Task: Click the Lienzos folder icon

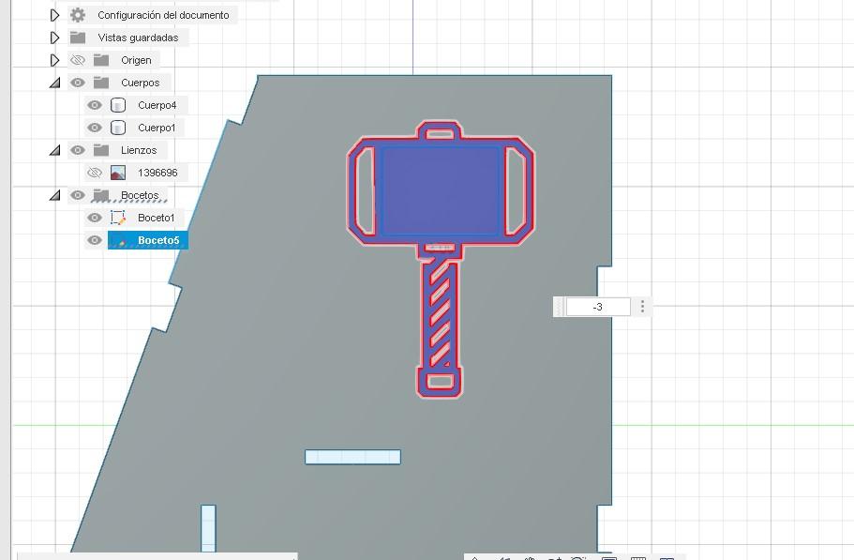Action: click(101, 150)
